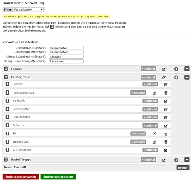Click drag handle of Fensterbeschlag row
The height and width of the screenshot is (181, 194).
7,93
